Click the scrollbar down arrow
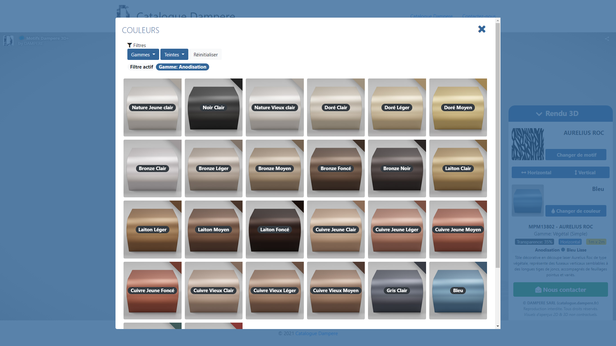This screenshot has height=346, width=616. (498, 326)
